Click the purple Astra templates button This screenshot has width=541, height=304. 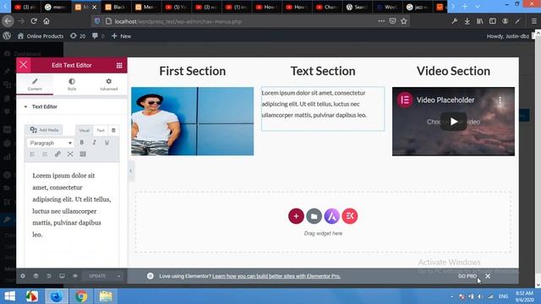tap(332, 216)
